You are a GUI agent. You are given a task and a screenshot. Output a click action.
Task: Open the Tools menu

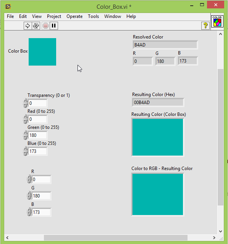(93, 16)
